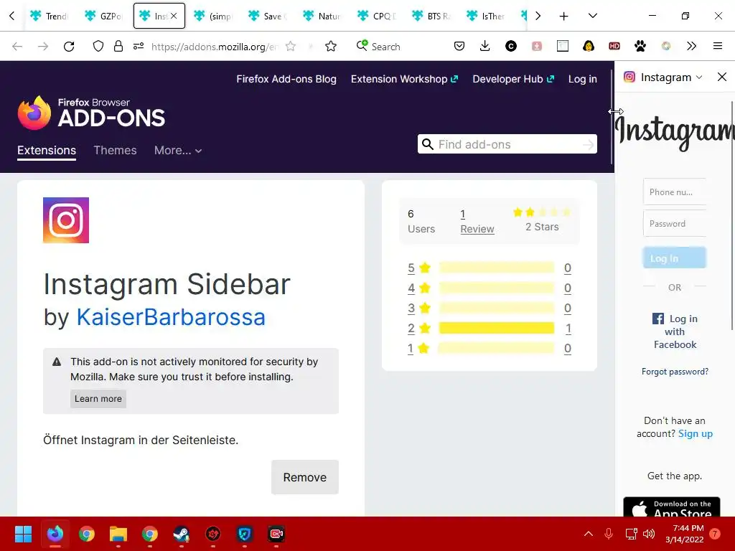Open Firefox Add-ons Blog link

(286, 79)
